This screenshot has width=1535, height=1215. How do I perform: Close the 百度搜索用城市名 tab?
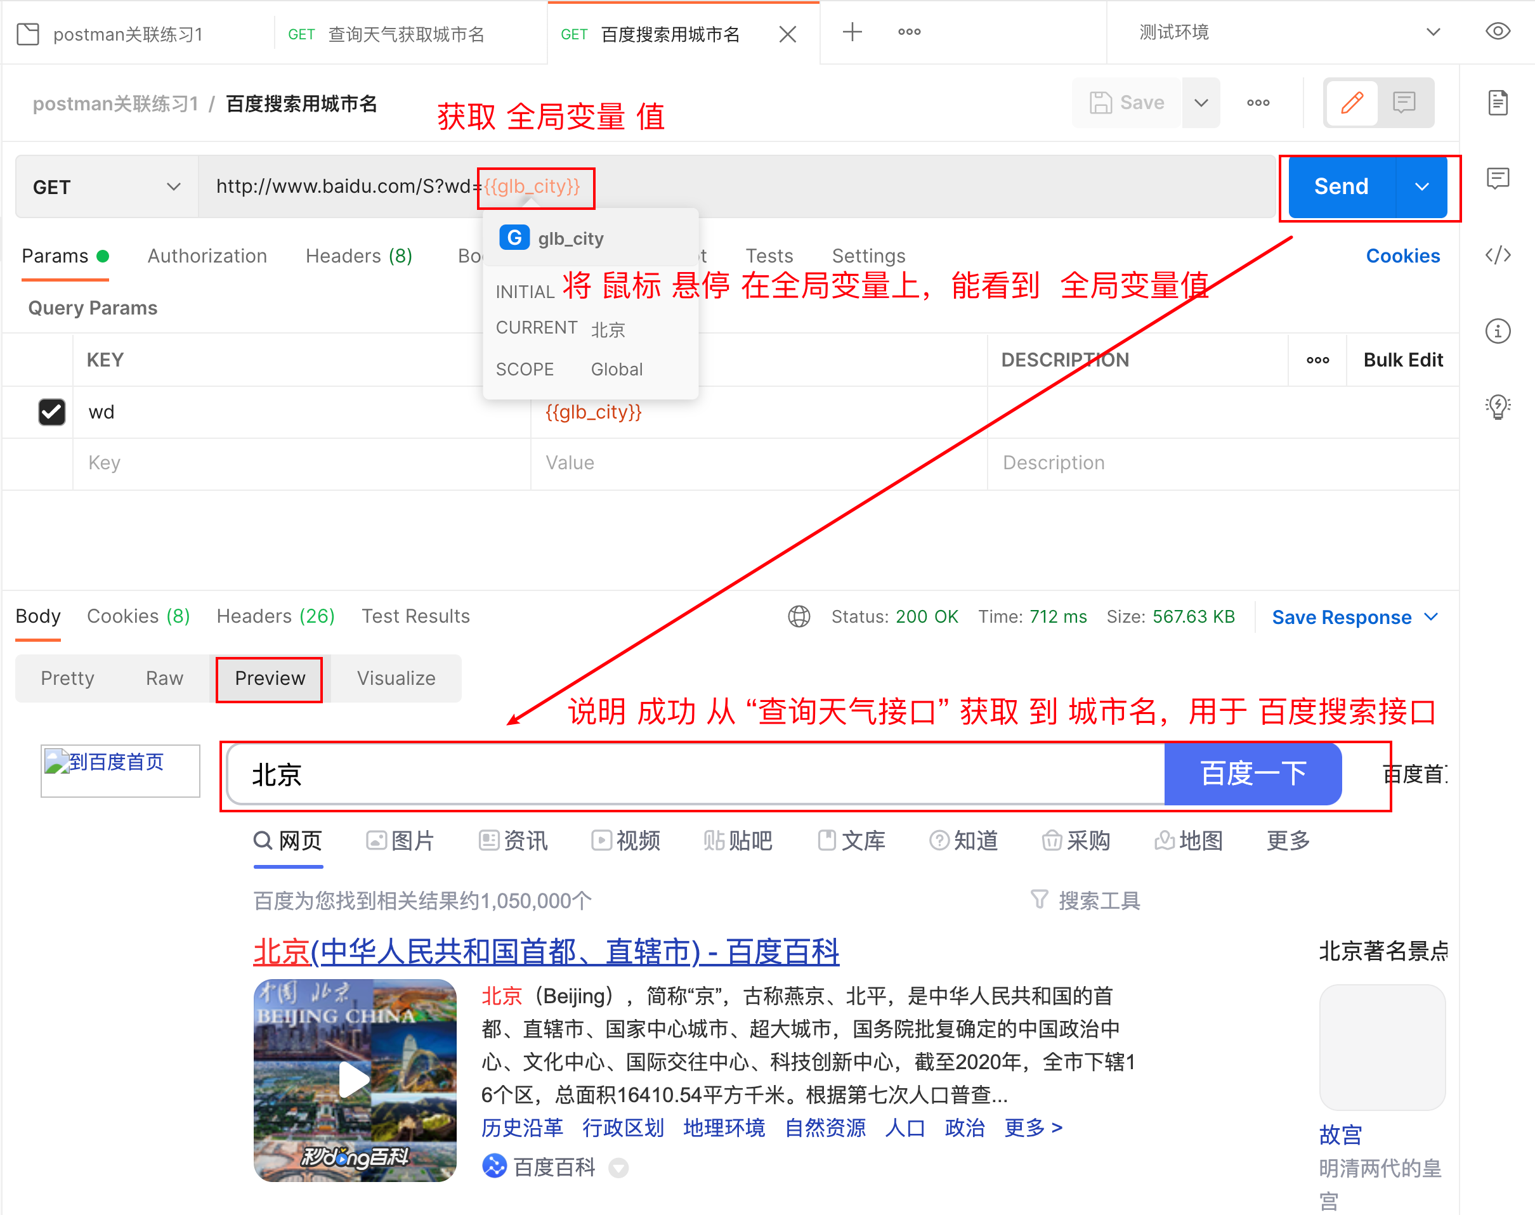coord(787,34)
